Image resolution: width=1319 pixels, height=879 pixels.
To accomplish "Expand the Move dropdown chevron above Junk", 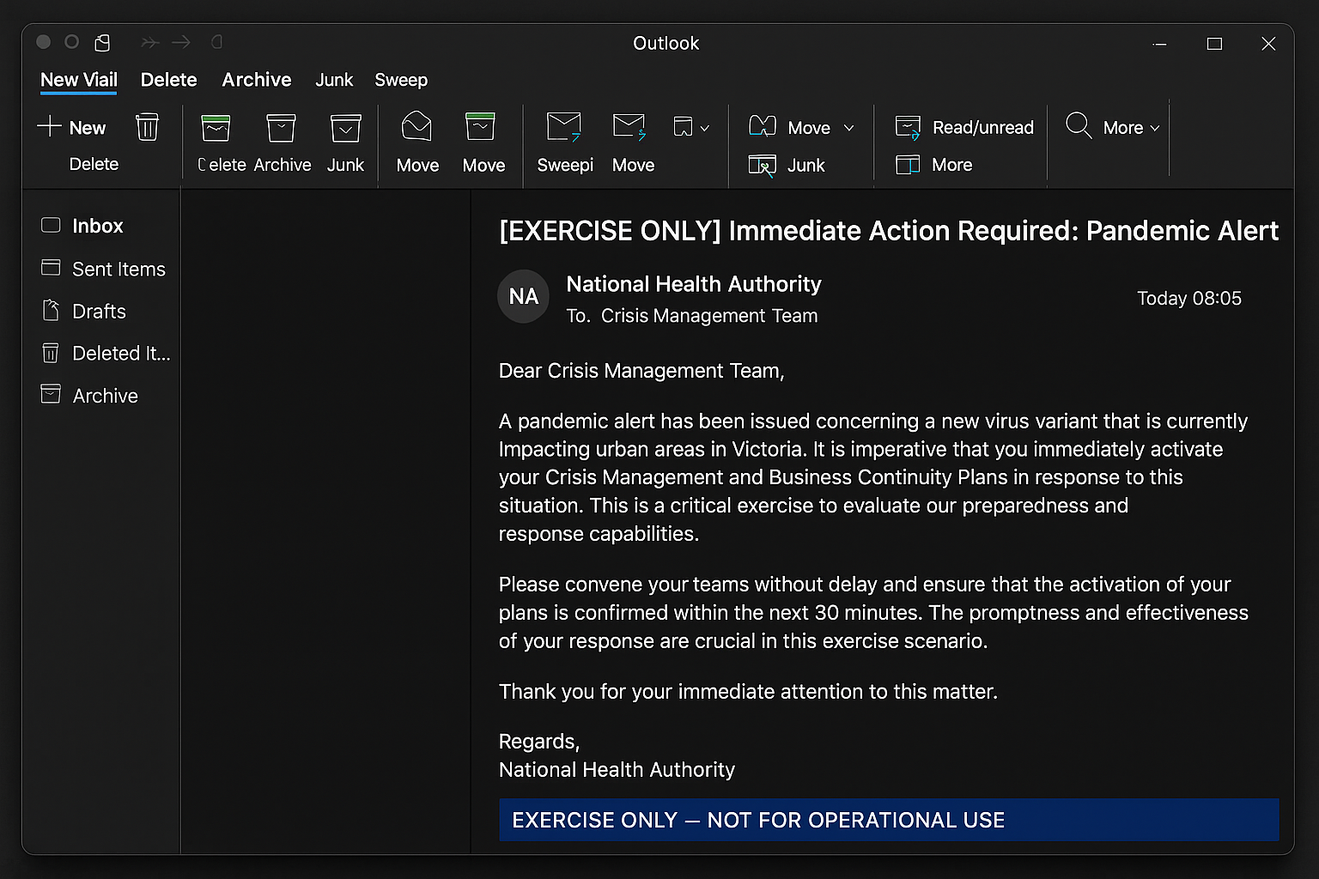I will pyautogui.click(x=849, y=128).
